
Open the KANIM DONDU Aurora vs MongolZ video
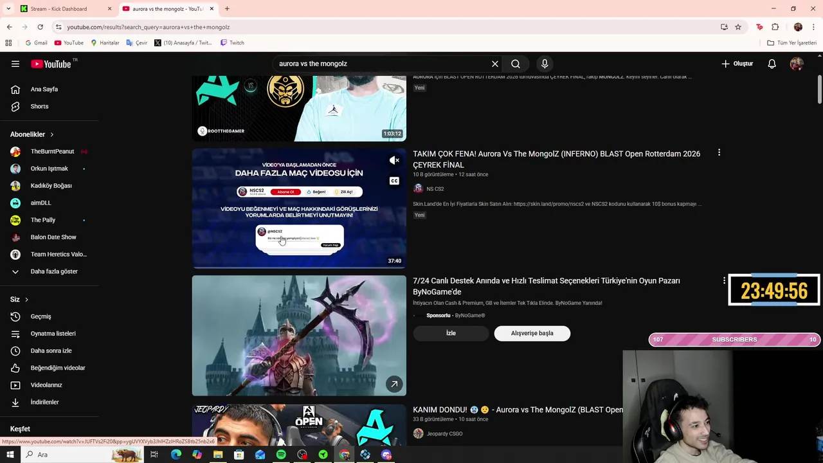[x=518, y=410]
